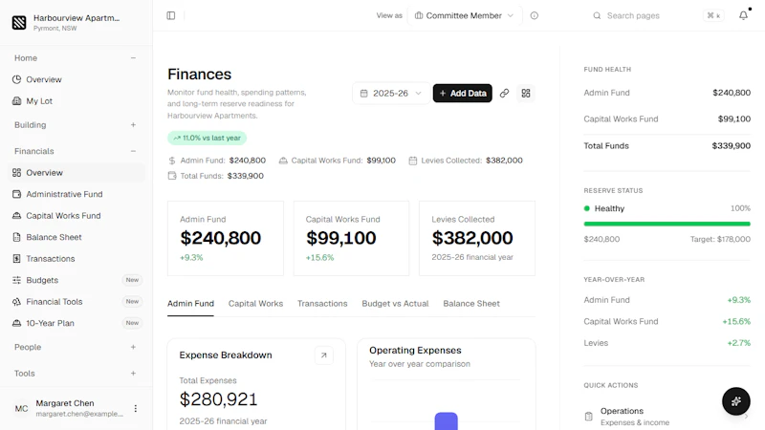The width and height of the screenshot is (765, 430).
Task: Click the Levies +2.7% value
Action: tap(738, 343)
